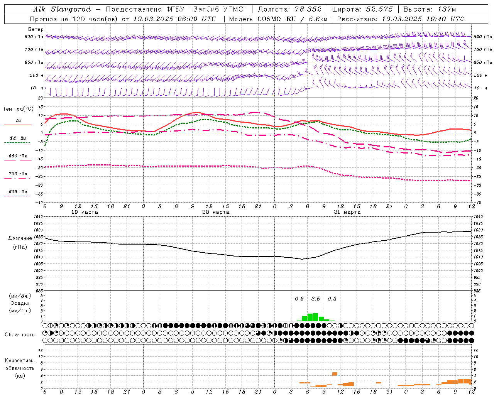Screen dimensions: 494x395
Task: Click the model name COSMO-RU / 6.6км
Action: point(292,19)
